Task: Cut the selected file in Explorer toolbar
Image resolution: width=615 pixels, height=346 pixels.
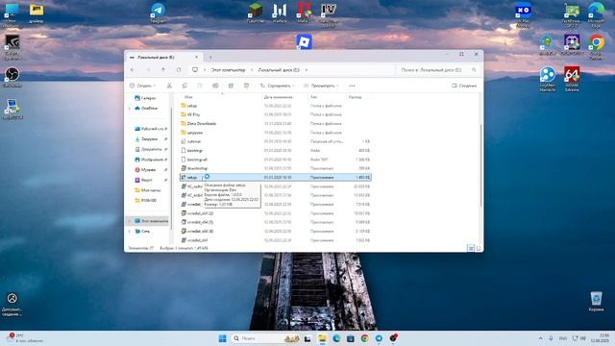Action: pos(169,86)
